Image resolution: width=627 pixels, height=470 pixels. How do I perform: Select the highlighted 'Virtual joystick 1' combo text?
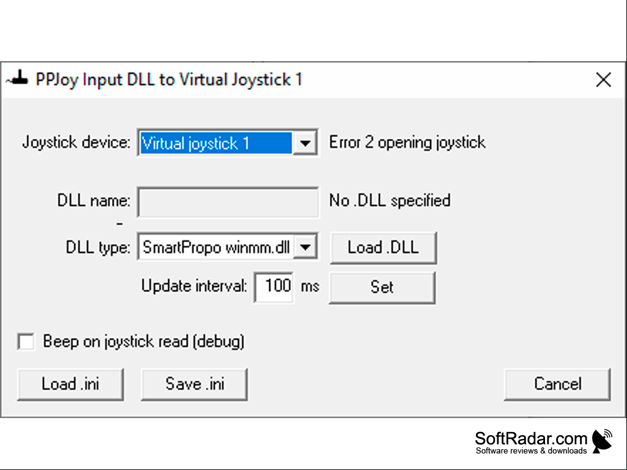click(216, 143)
